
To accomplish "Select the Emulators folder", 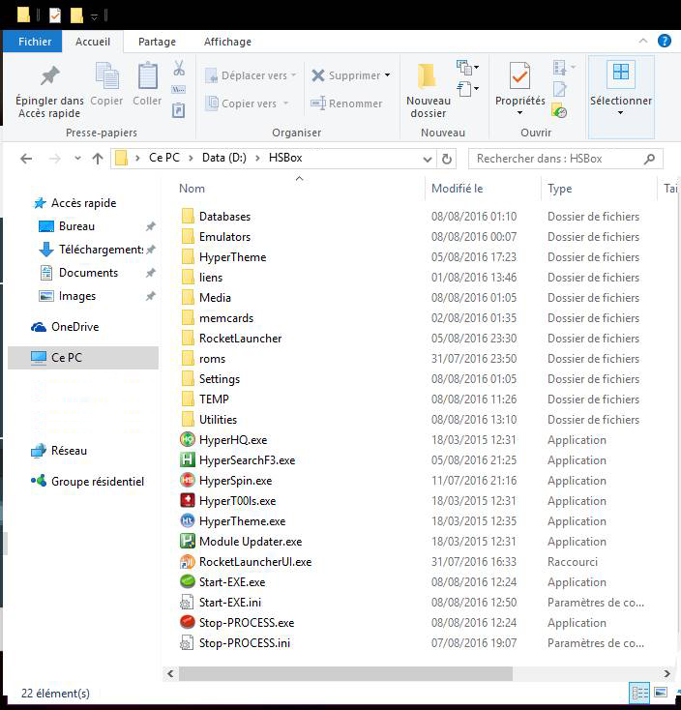I will 224,237.
